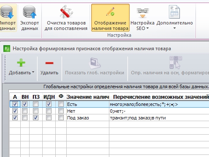Select the pencil icon for availability display
Image resolution: width=209 pixels, height=157 pixels.
tap(110, 12)
